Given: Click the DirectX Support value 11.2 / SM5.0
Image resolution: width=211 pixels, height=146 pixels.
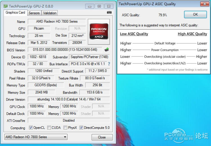Looking at the screenshot, I should click(x=98, y=71).
